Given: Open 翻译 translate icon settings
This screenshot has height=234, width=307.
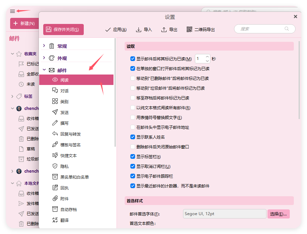Looking at the screenshot, I should pyautogui.click(x=55, y=220).
